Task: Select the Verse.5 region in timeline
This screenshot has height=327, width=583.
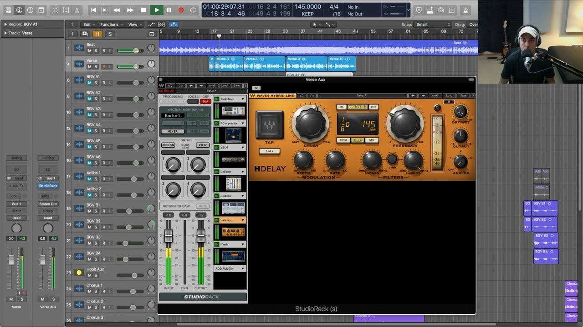Action: [265, 64]
